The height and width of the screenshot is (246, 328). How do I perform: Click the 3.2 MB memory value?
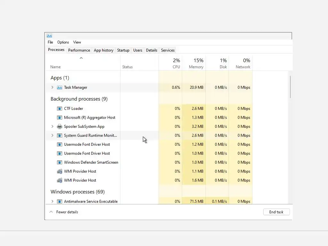(x=197, y=127)
